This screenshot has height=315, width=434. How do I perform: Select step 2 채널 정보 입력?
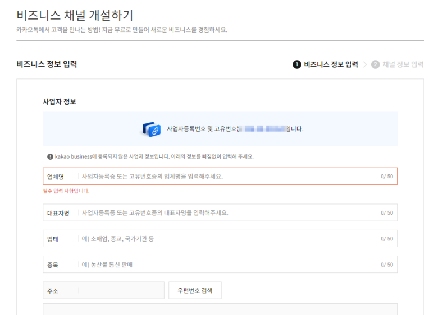tap(397, 64)
